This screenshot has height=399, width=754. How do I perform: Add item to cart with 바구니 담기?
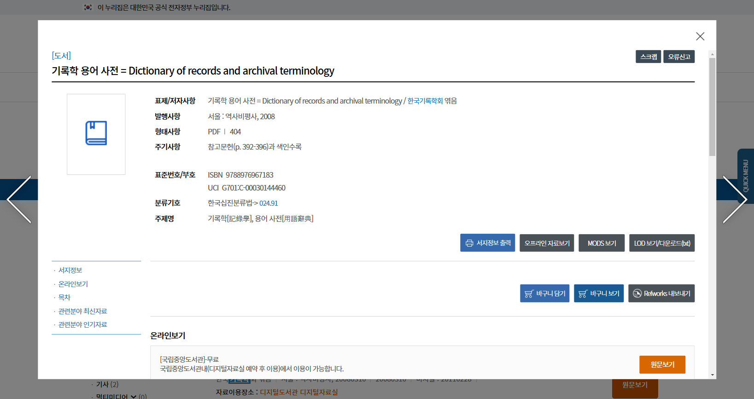544,294
